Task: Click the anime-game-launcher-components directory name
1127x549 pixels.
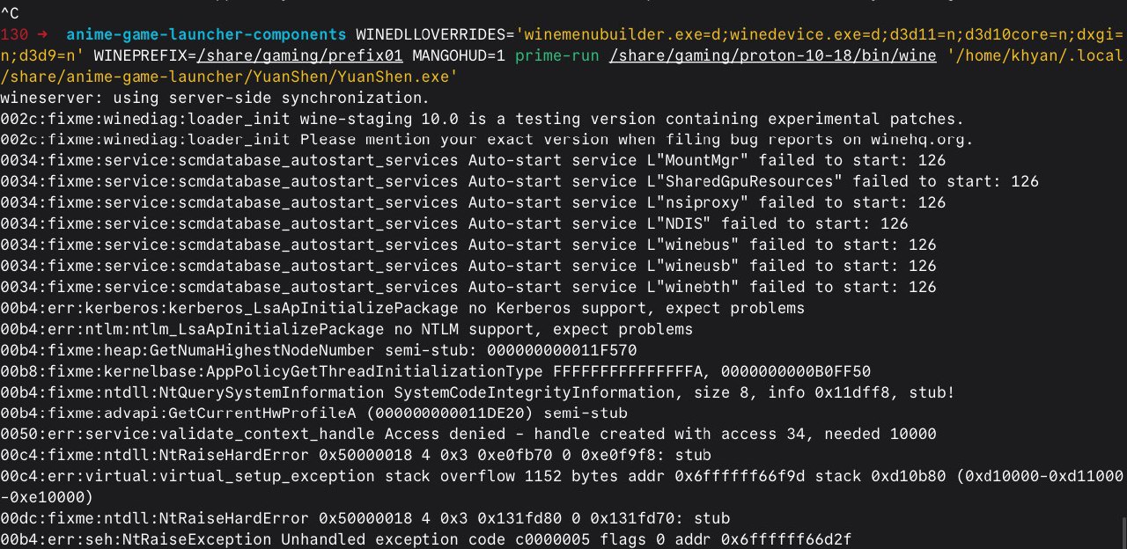Action: point(205,34)
